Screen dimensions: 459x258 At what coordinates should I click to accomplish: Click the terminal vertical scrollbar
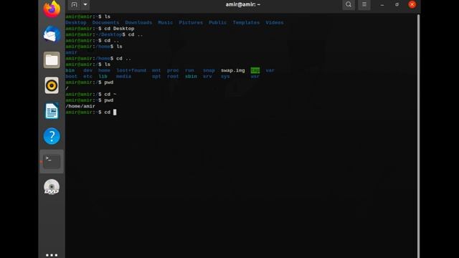click(418, 136)
